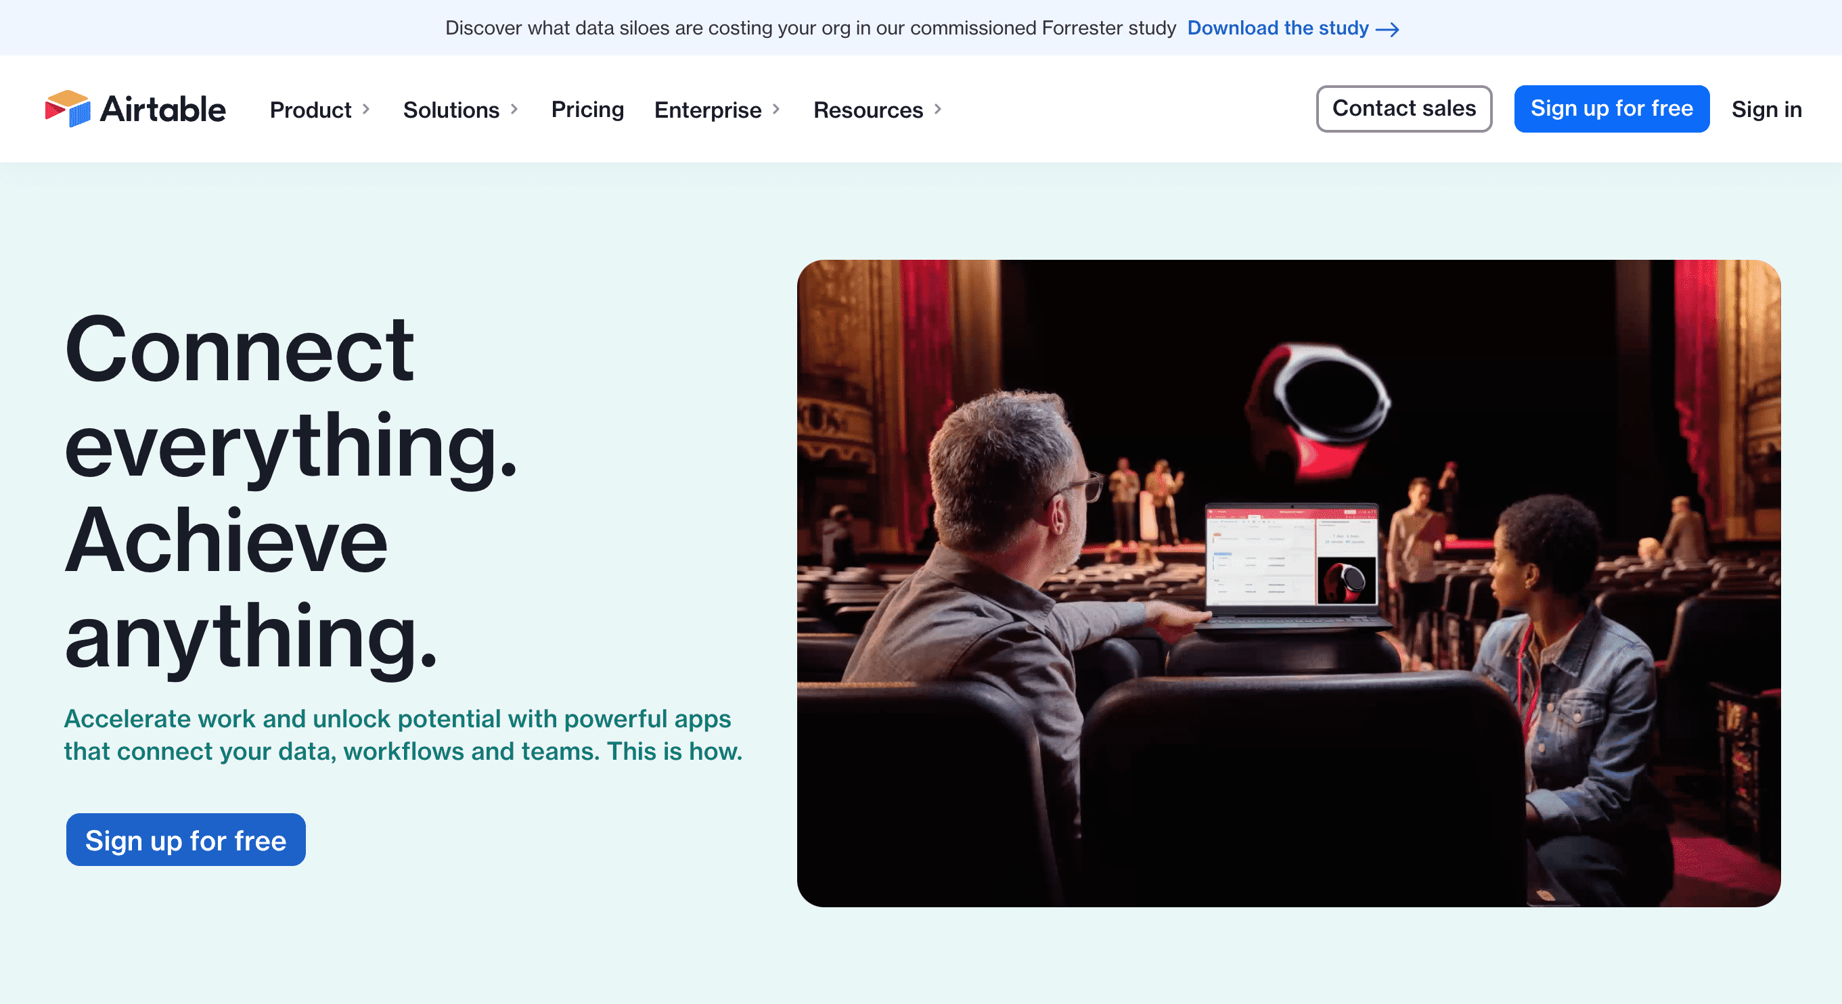Open the Resources navigation item

pos(868,110)
